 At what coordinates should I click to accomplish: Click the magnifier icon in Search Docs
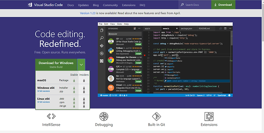(x=182, y=5)
